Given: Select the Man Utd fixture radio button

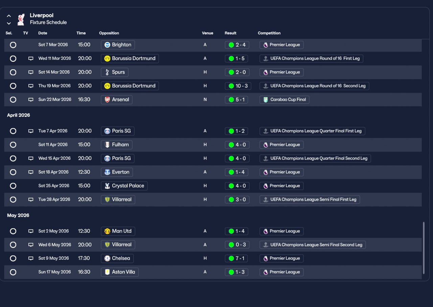Looking at the screenshot, I should tap(13, 231).
